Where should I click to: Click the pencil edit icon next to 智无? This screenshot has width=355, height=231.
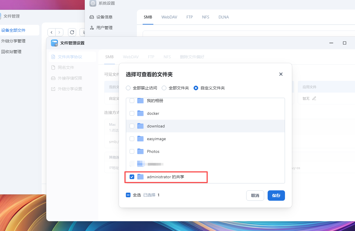coord(314,98)
